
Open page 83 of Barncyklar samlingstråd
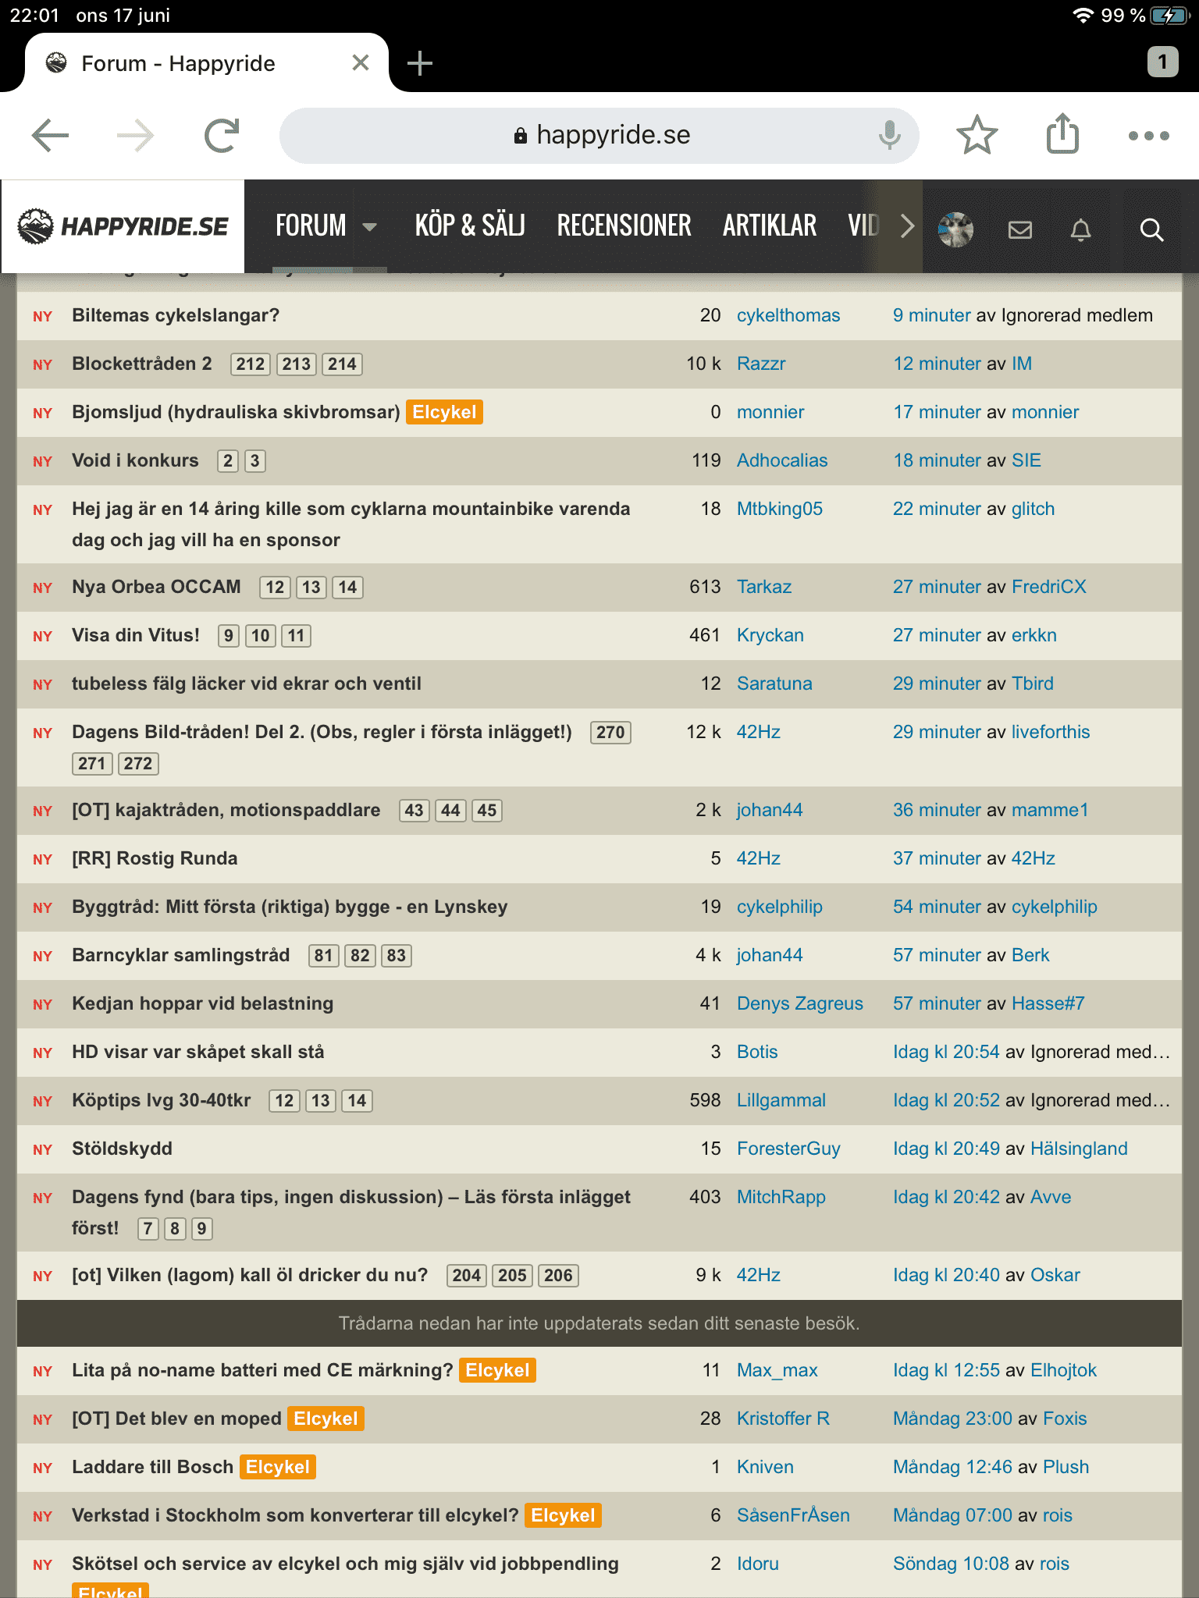coord(396,956)
